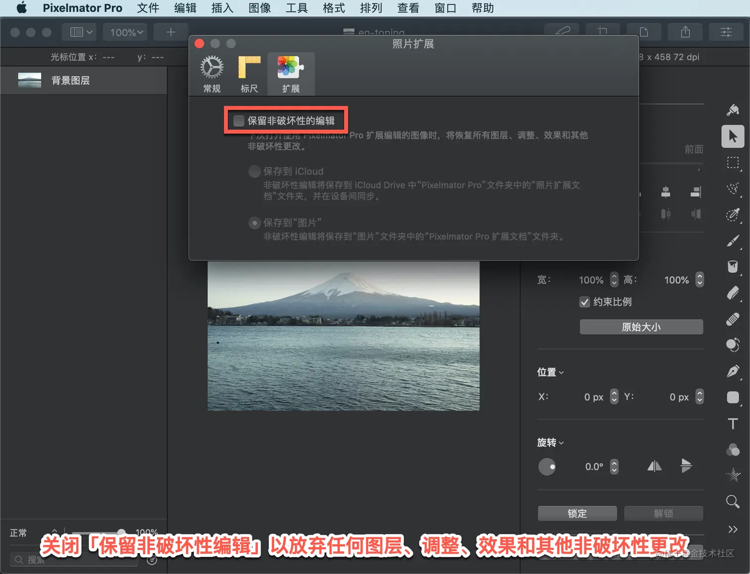This screenshot has height=574, width=750.
Task: Expand more tools with double chevron
Action: coord(733,529)
